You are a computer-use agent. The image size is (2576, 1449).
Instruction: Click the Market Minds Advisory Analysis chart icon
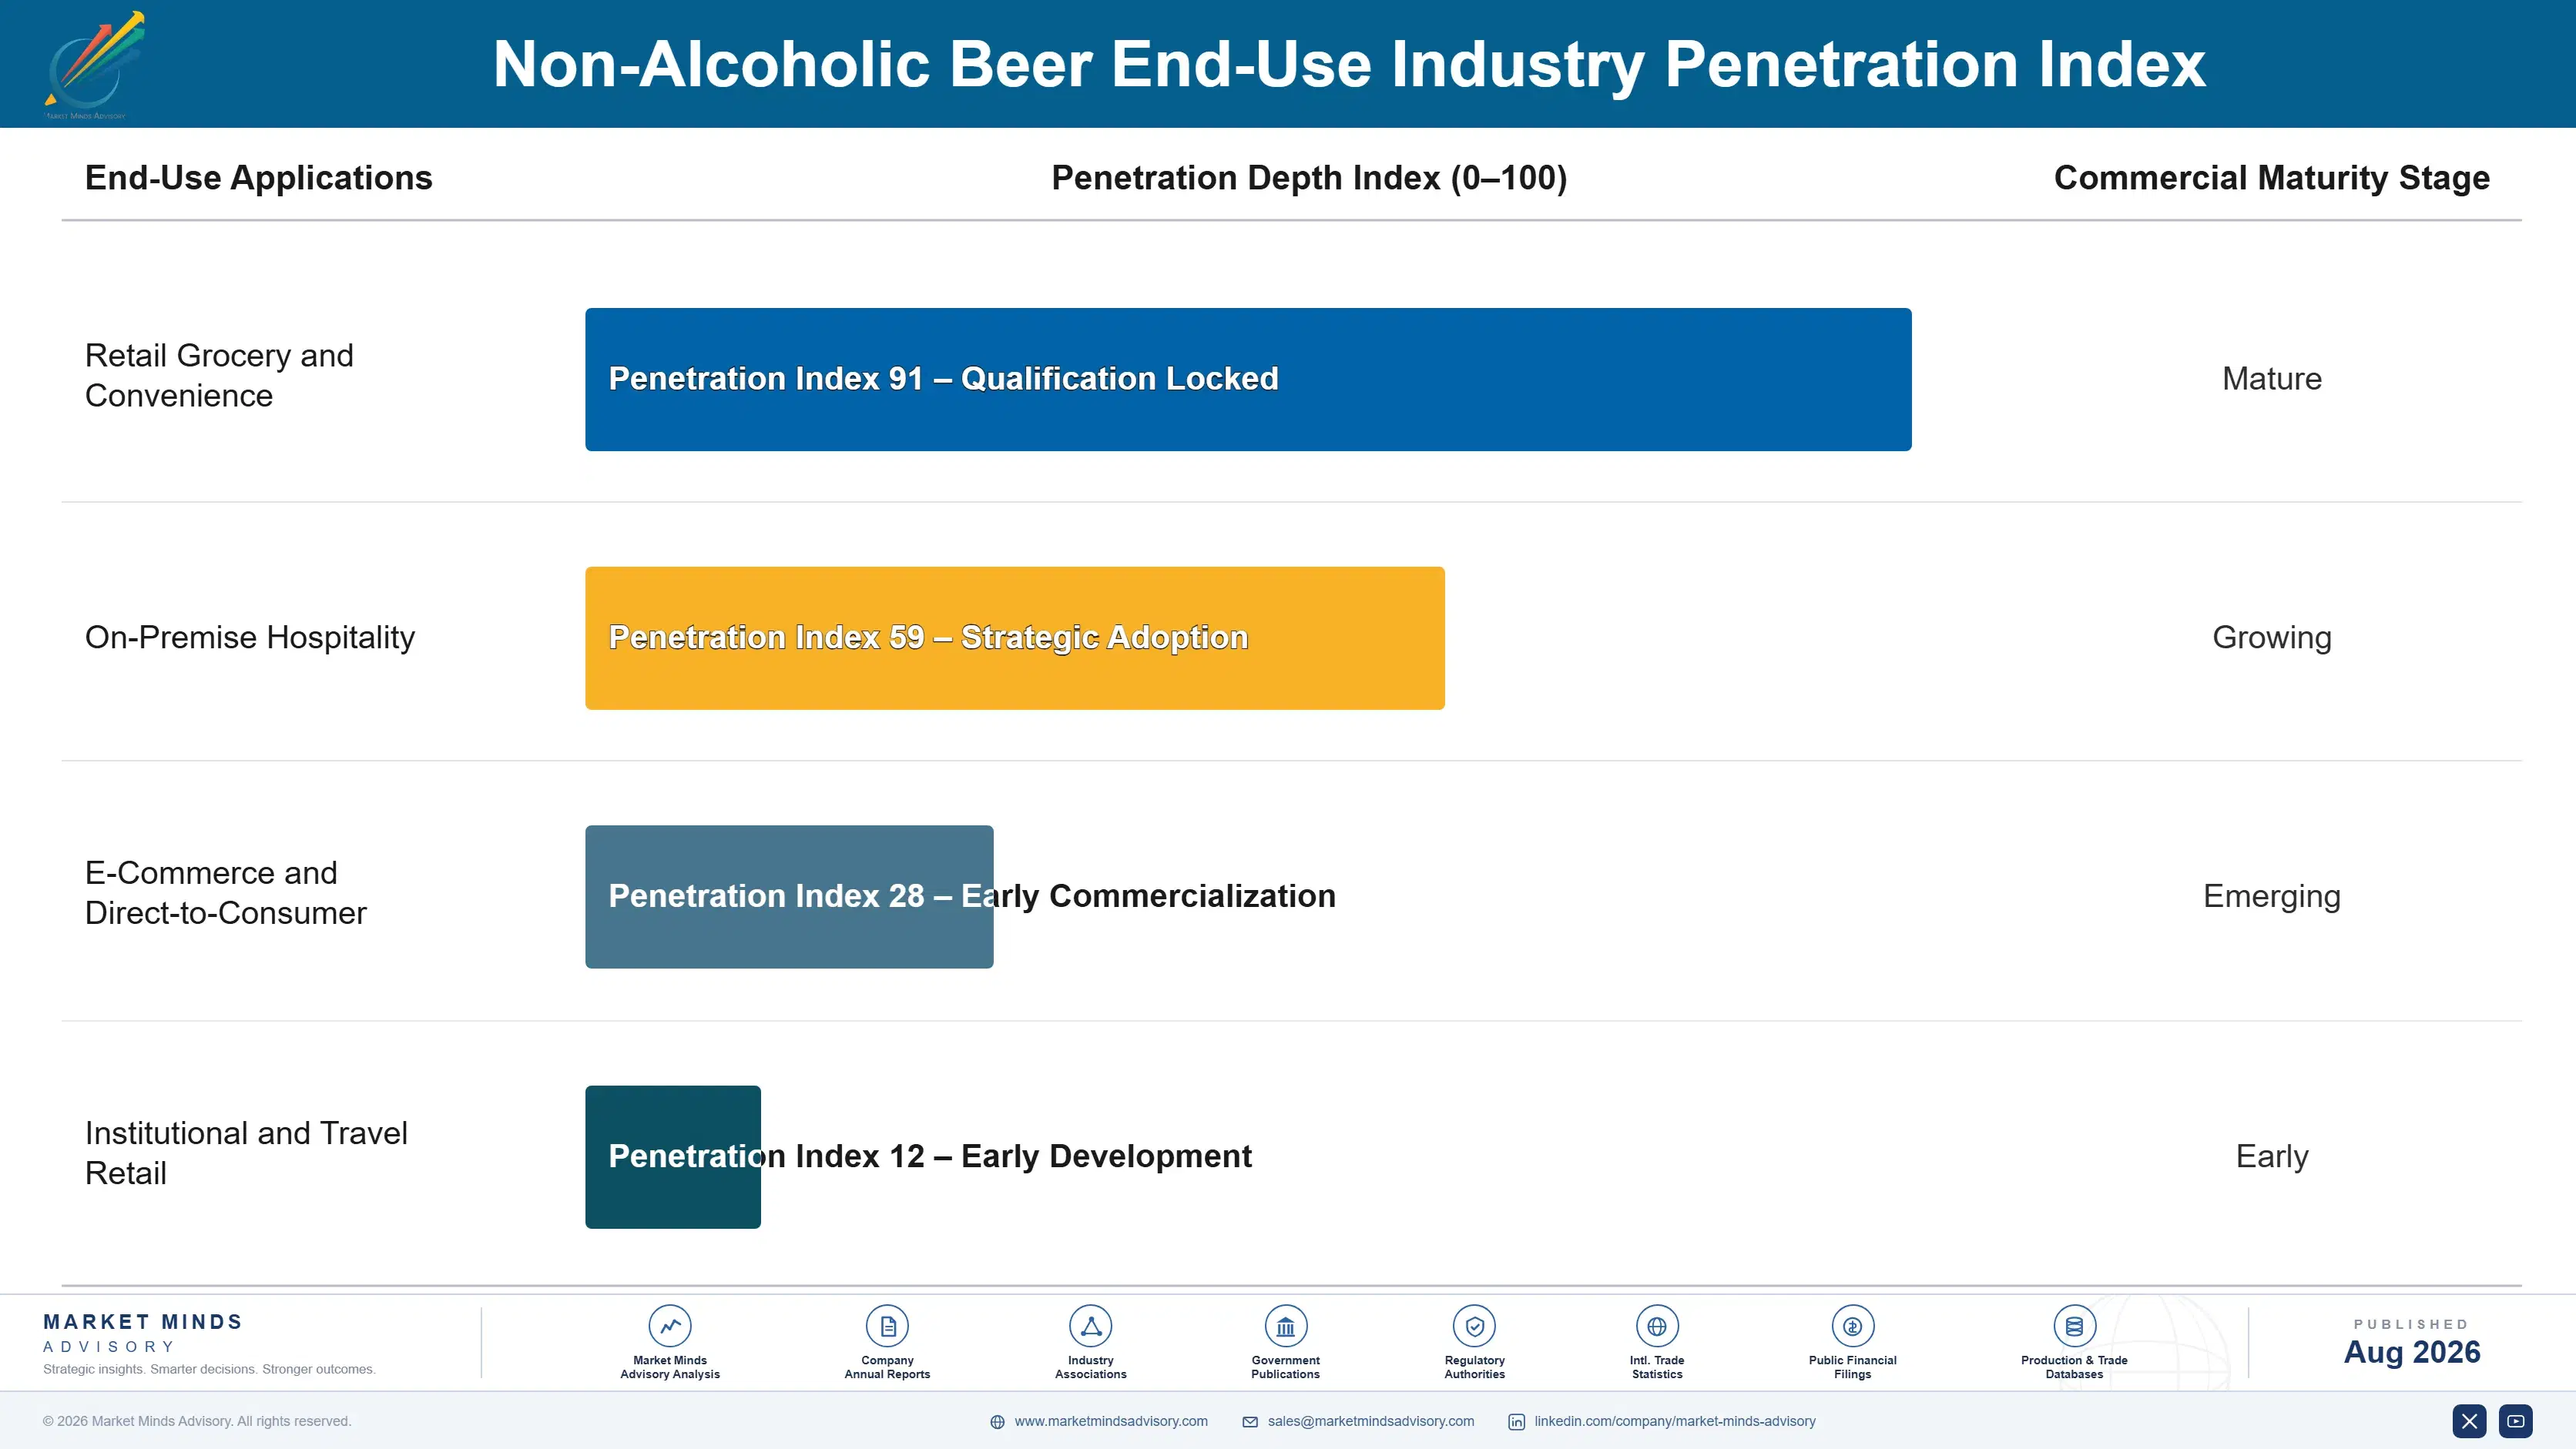tap(670, 1326)
